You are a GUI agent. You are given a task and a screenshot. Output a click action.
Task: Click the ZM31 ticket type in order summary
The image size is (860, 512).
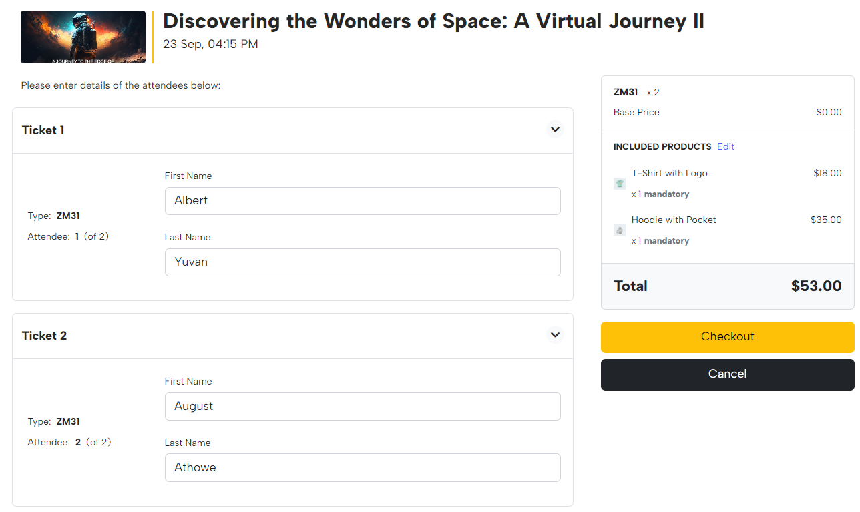pos(626,92)
